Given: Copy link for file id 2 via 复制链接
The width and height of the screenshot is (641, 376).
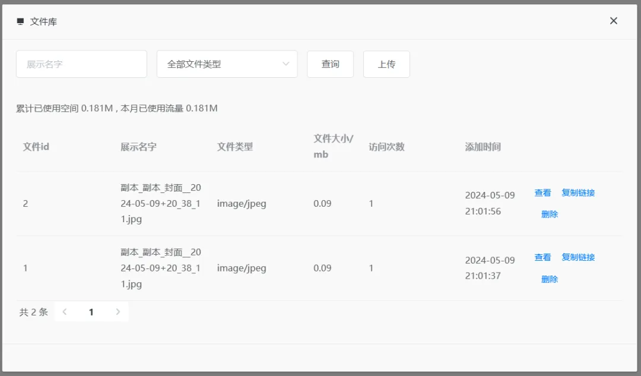Looking at the screenshot, I should [x=578, y=192].
